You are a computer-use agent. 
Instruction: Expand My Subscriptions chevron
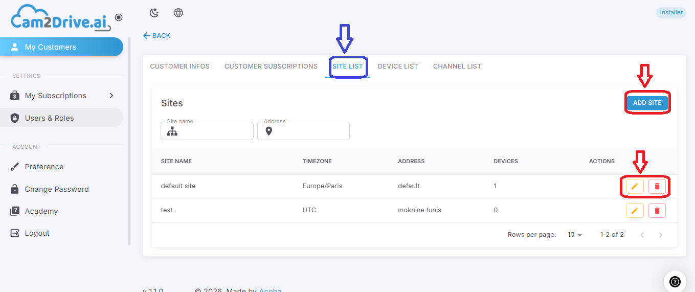pos(111,96)
